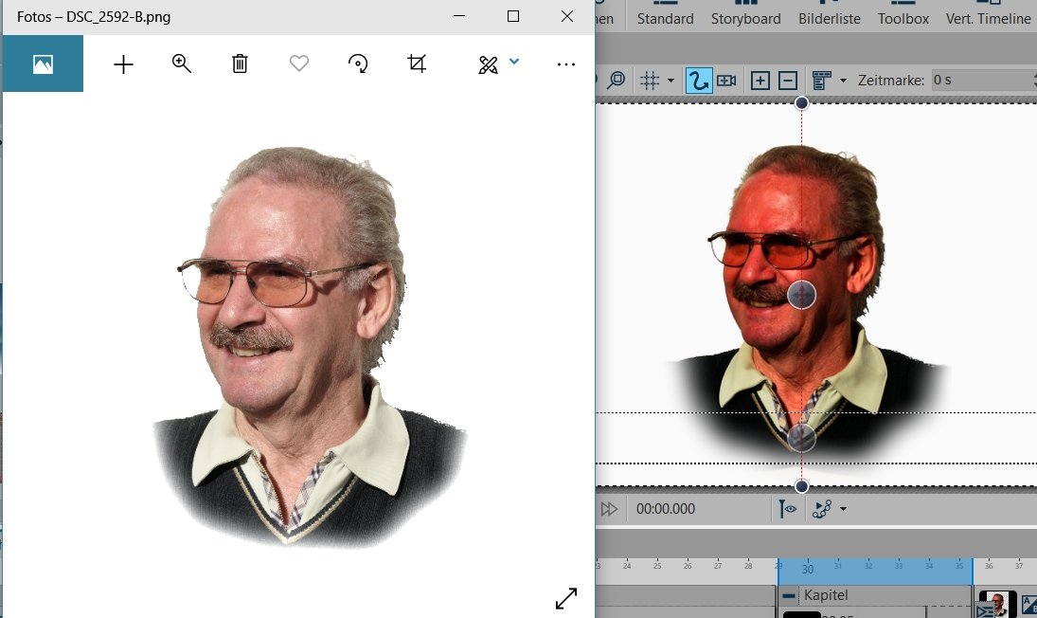
Task: Click the 30 mark on timeline ruler
Action: (807, 569)
